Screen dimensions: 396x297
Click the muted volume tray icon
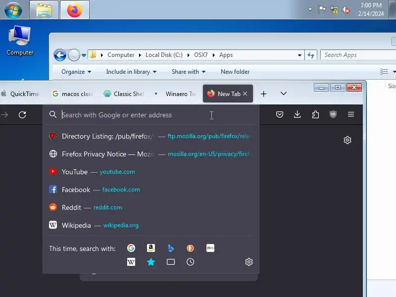[x=346, y=10]
